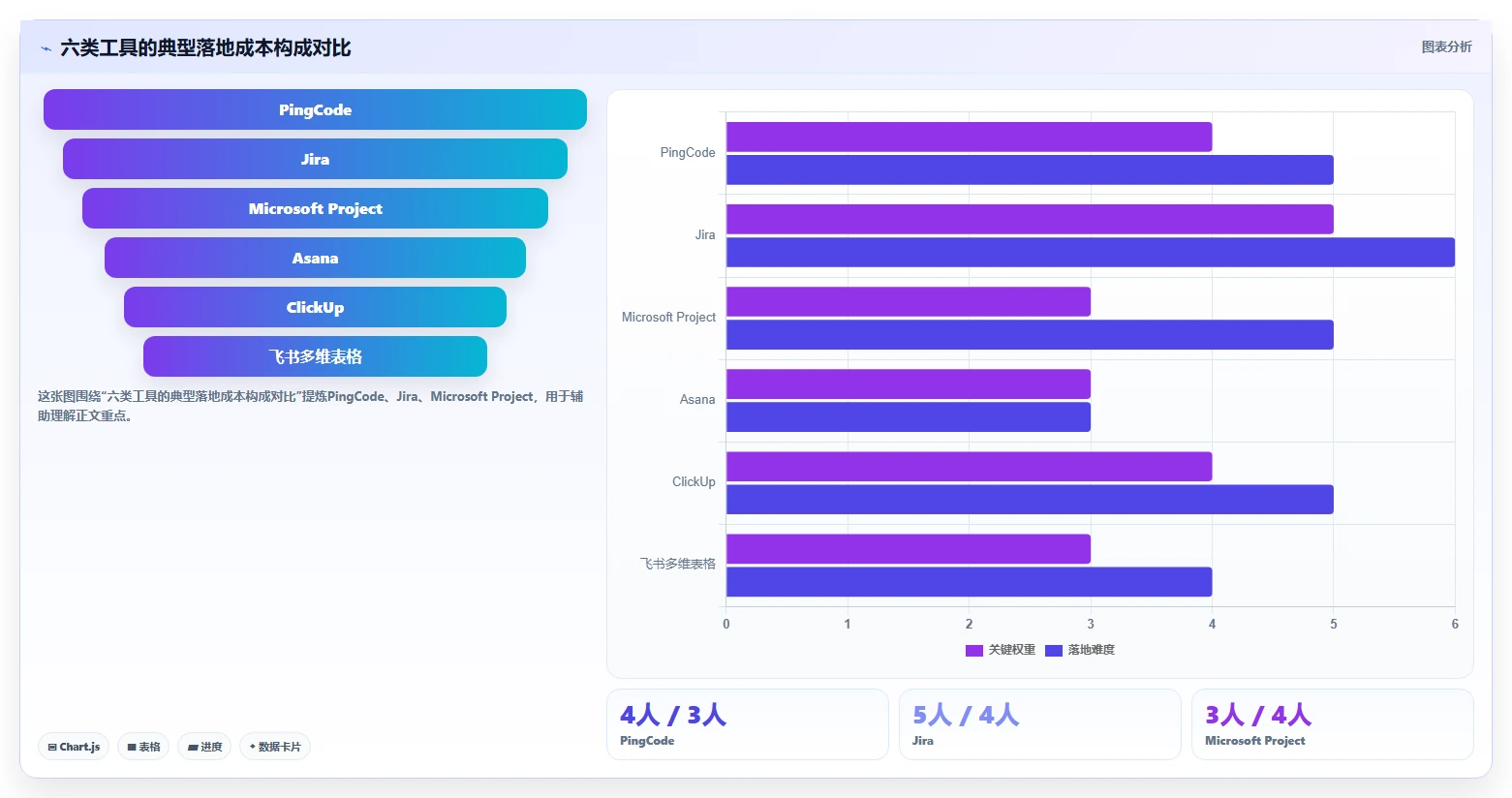Click the Microsoft Project y-axis label
The image size is (1512, 798).
point(668,318)
